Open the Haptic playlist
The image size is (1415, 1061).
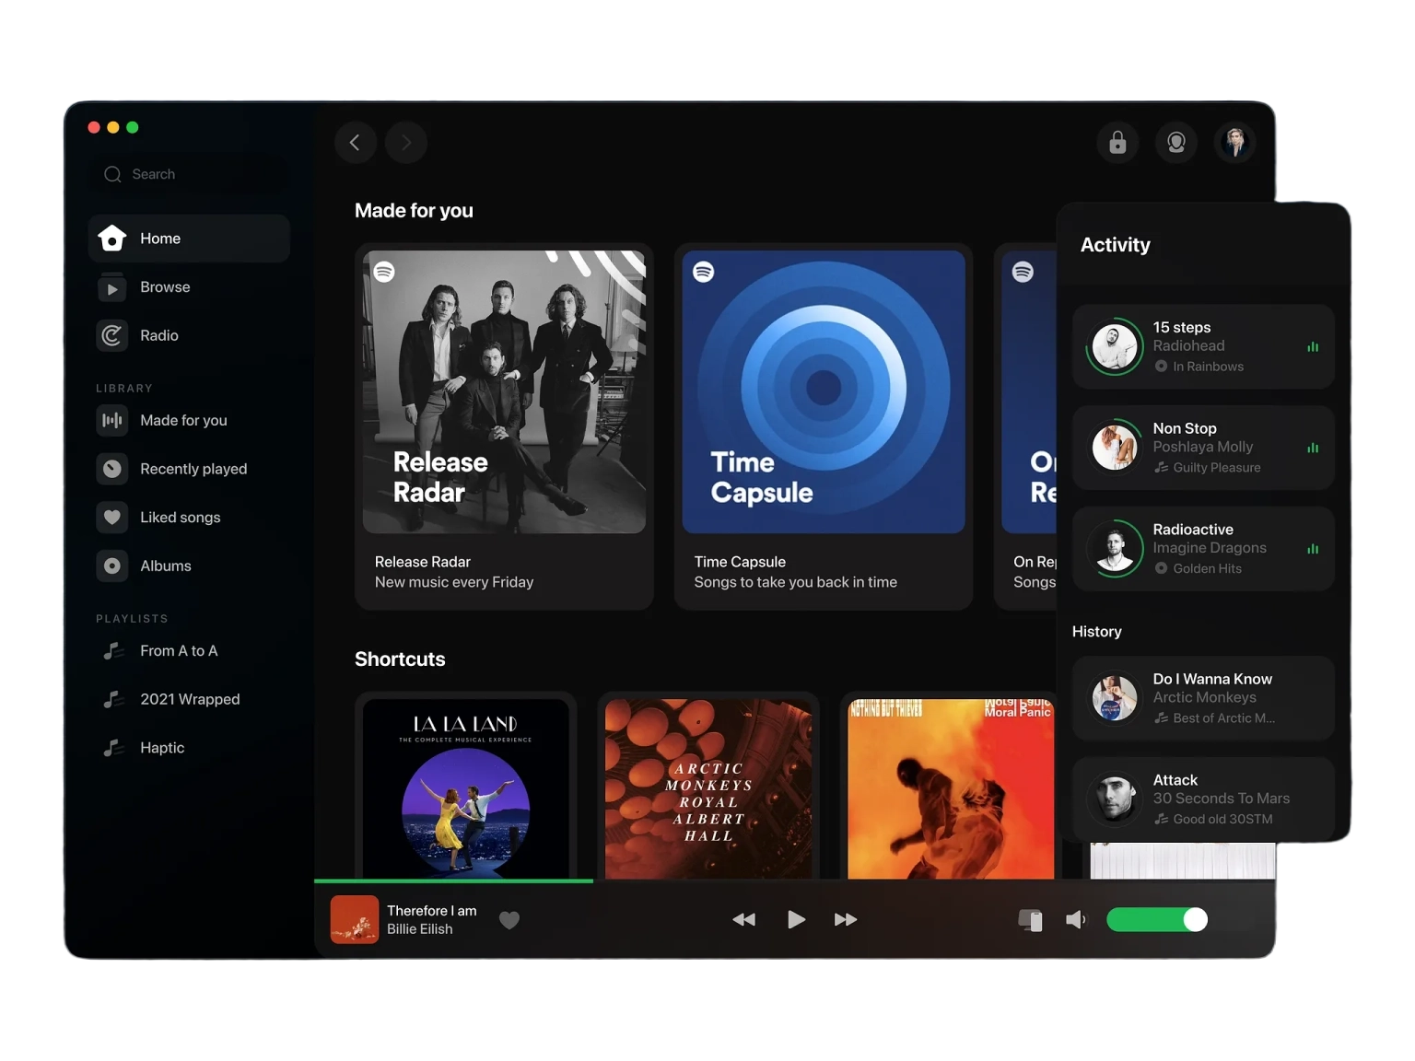pos(189,748)
